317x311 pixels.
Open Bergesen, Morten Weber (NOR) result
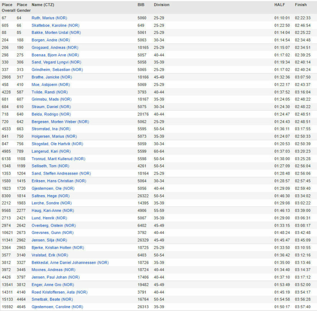click(60, 122)
